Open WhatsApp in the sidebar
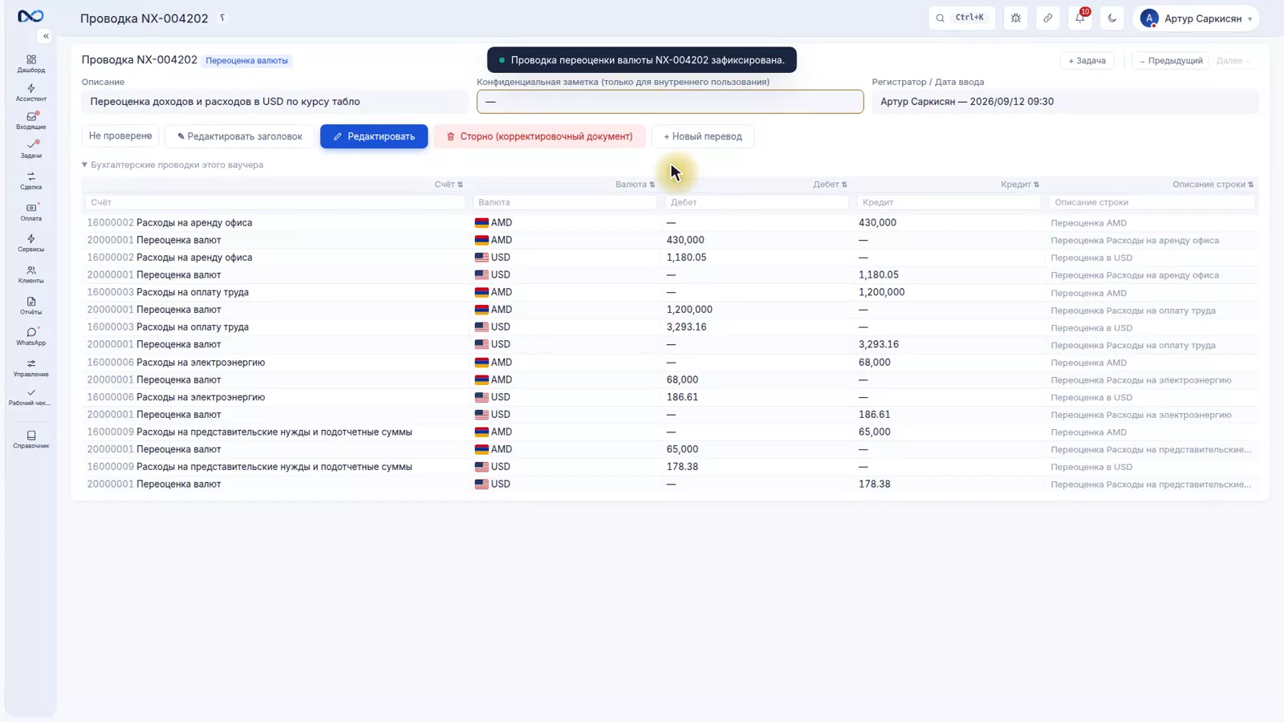 click(30, 336)
